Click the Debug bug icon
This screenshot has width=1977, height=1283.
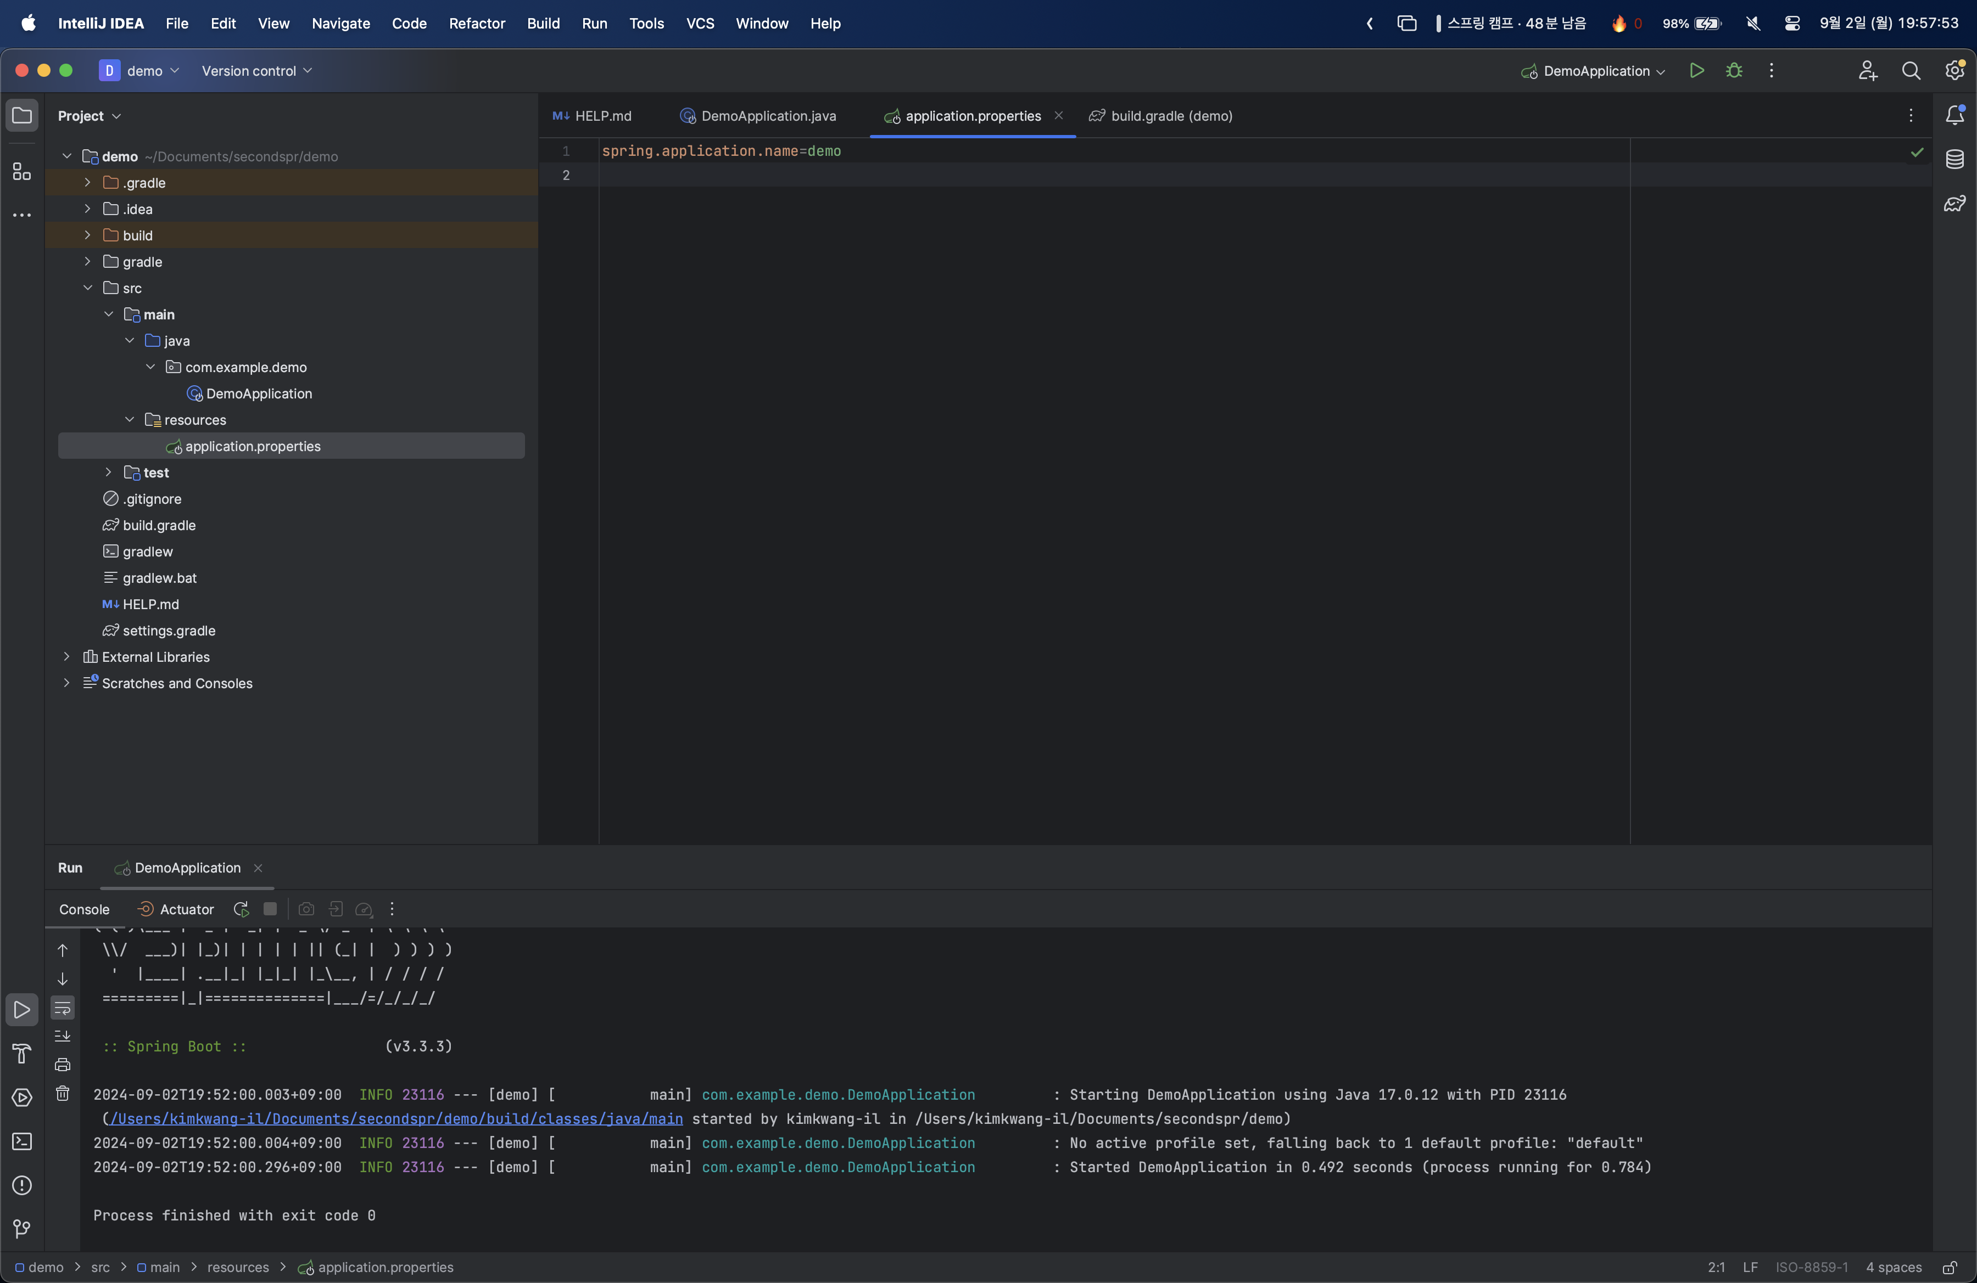(1734, 71)
